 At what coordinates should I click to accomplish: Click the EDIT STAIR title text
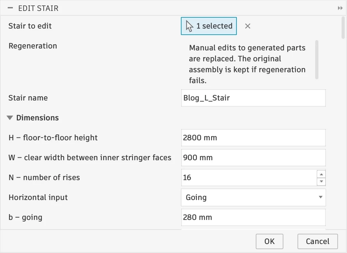tap(38, 8)
